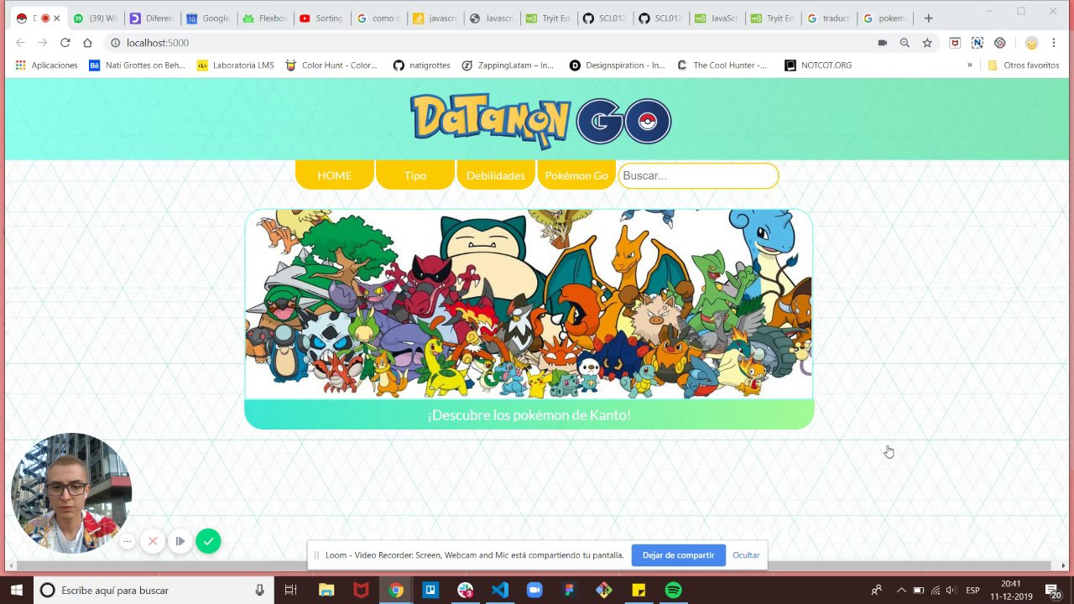Open Color Hunt bookmark

point(331,65)
